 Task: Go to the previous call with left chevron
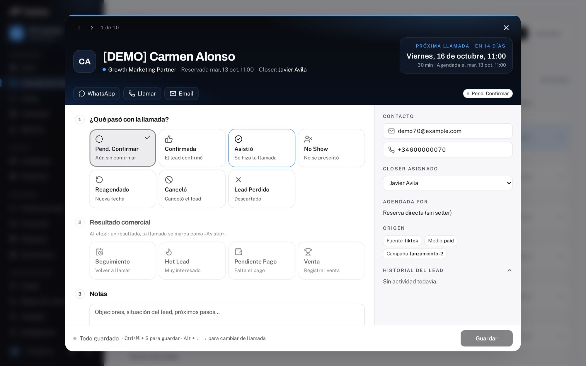click(x=79, y=28)
